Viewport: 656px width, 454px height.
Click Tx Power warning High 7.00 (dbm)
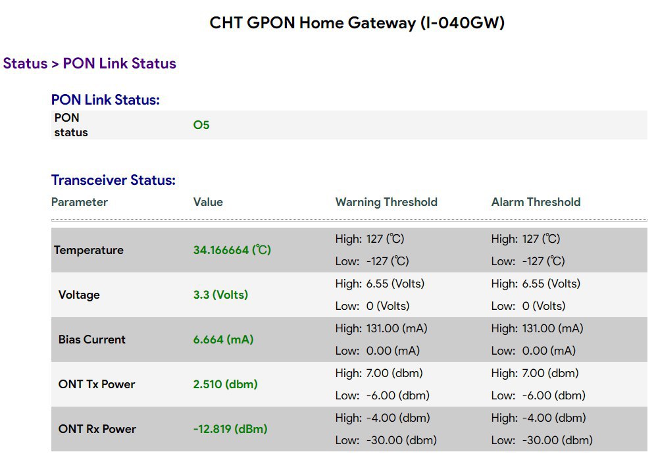(379, 373)
